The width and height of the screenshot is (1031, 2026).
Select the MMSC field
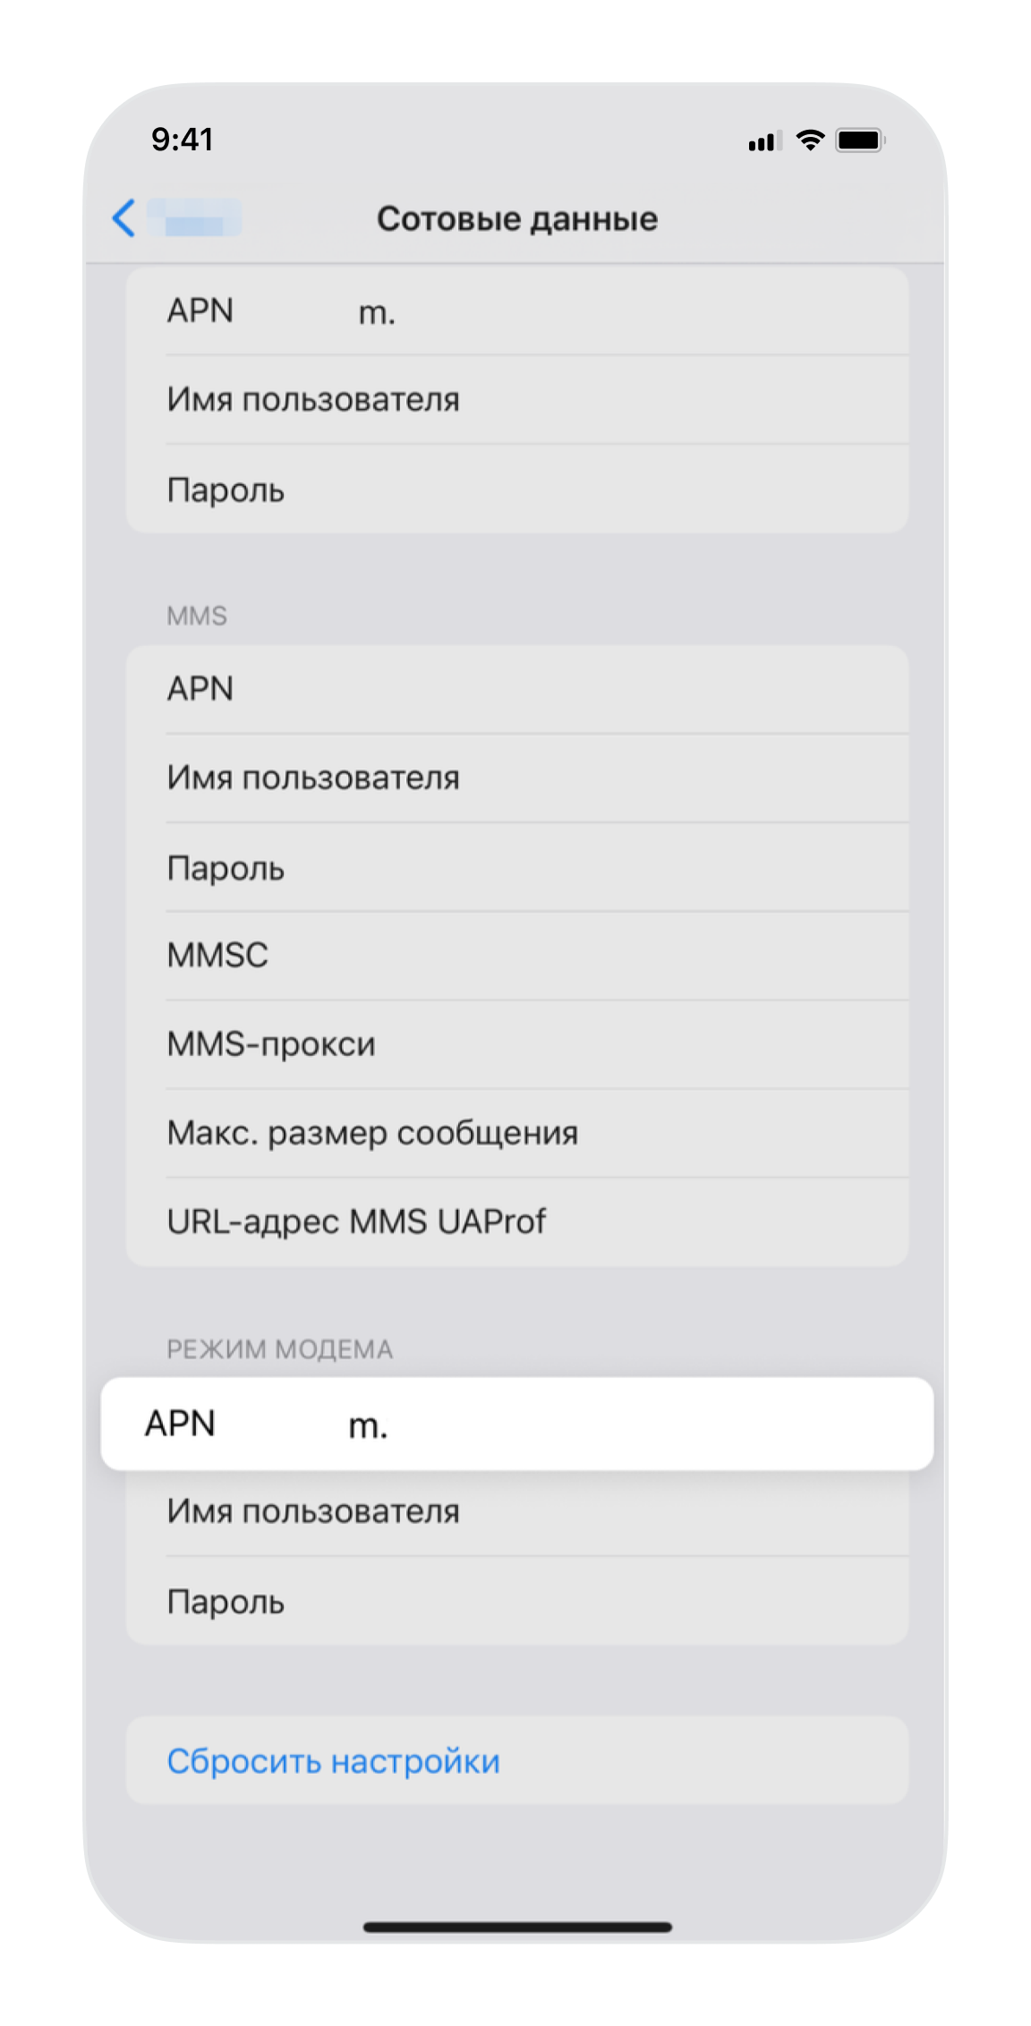tap(517, 955)
